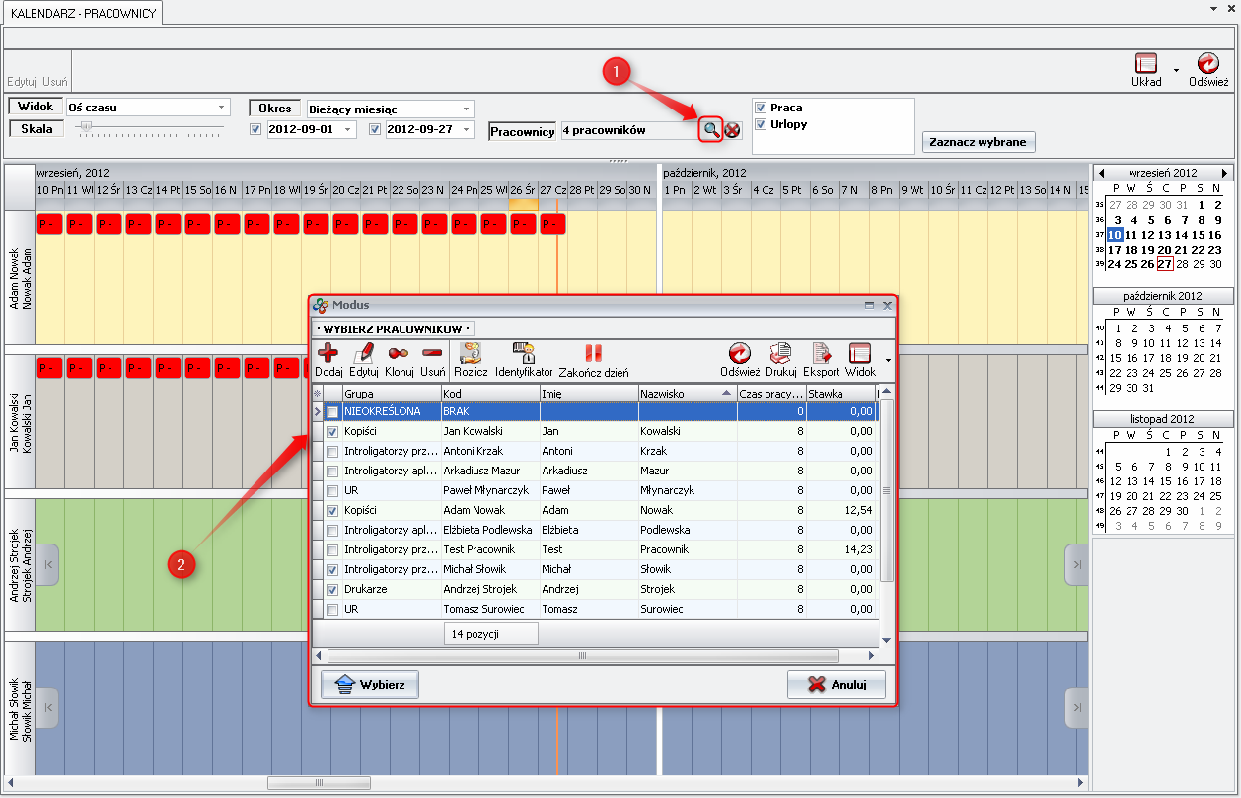Check the Antoni Krzak row checkbox
Image resolution: width=1241 pixels, height=798 pixels.
tap(332, 451)
